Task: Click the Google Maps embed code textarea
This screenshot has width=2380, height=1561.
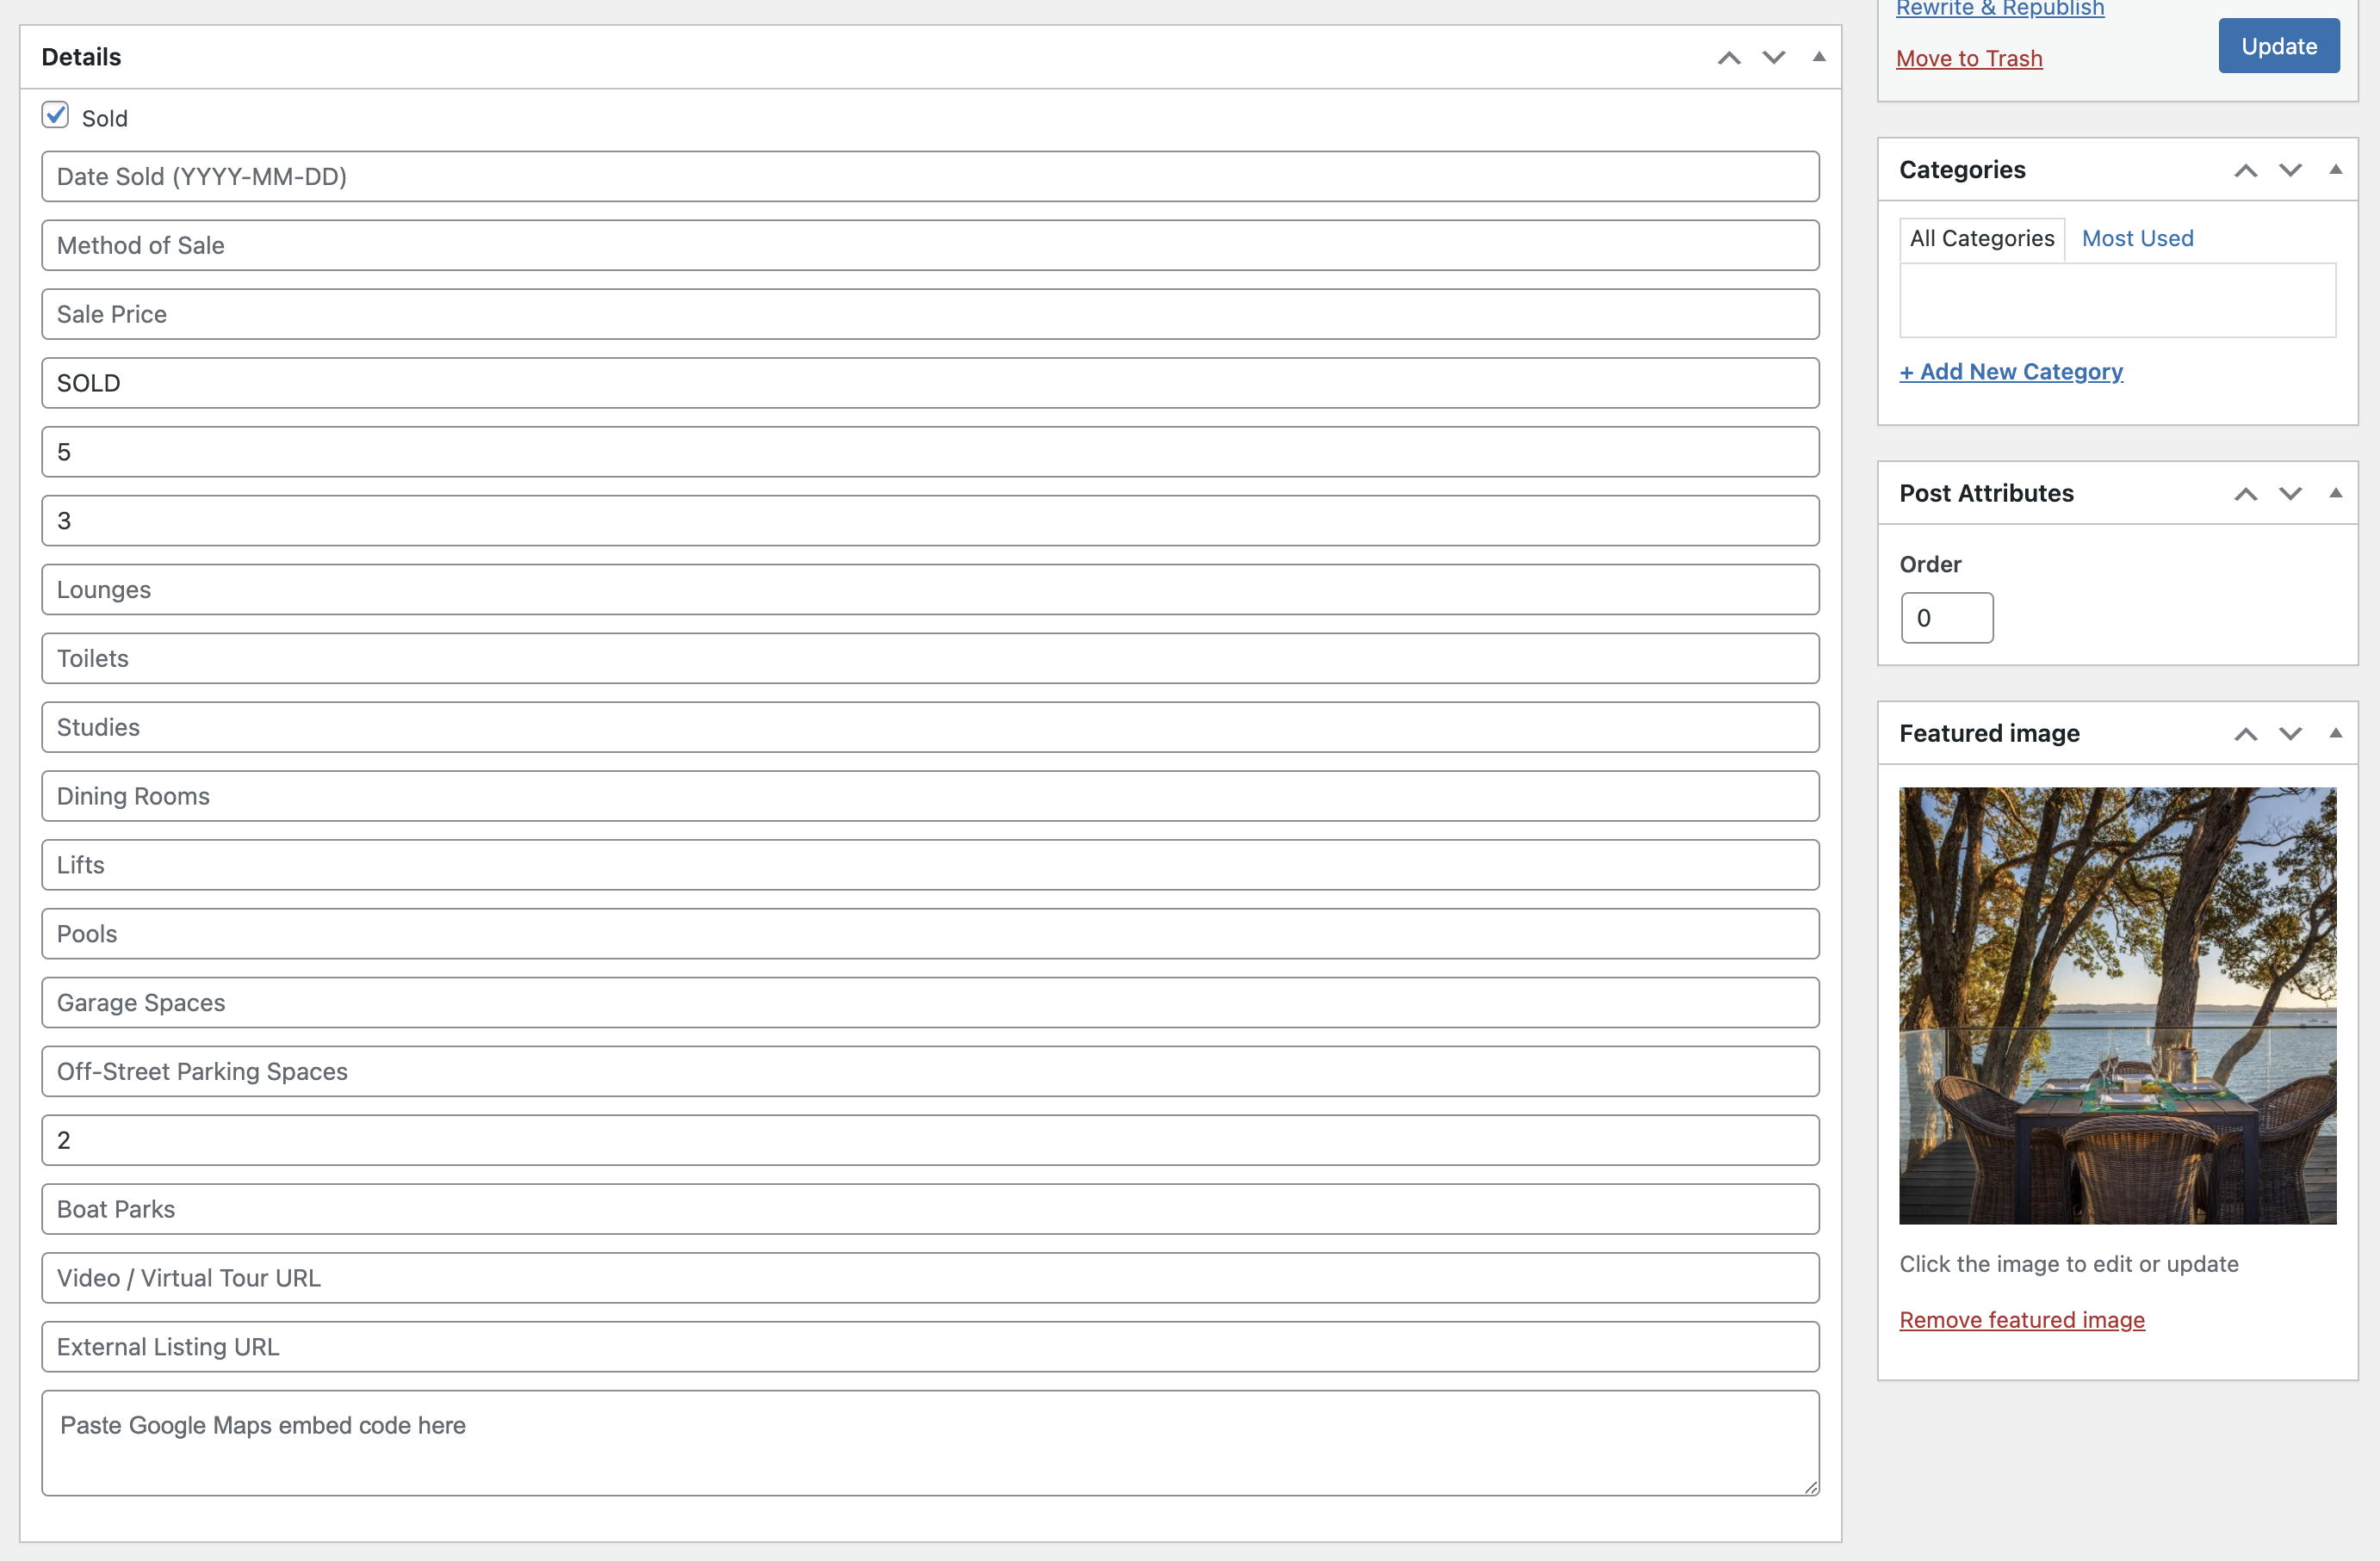Action: pos(930,1444)
